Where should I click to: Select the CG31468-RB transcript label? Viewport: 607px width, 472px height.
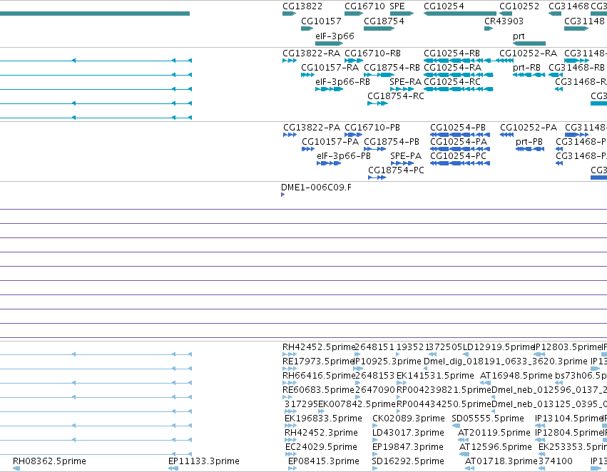click(x=576, y=67)
